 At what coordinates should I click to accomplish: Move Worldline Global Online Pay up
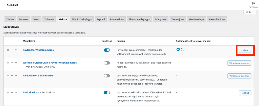click(12, 63)
